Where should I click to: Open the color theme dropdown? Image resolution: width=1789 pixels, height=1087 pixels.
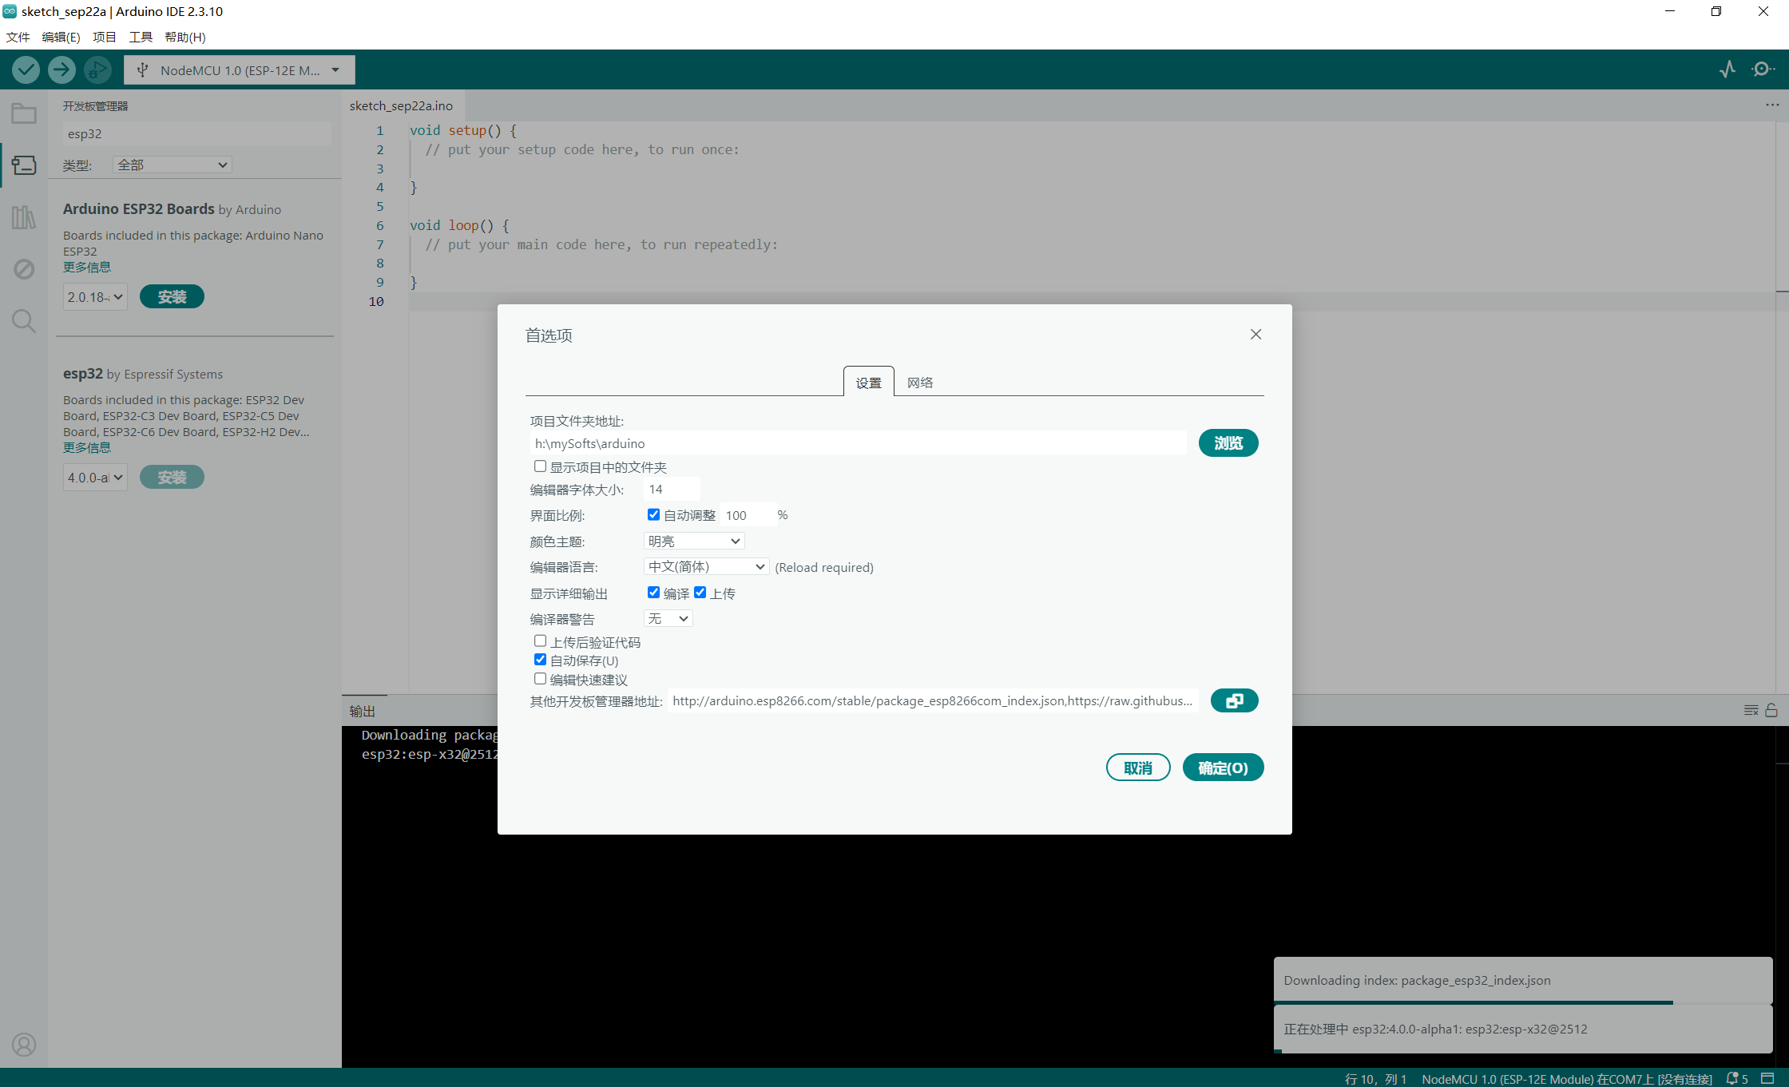(x=694, y=542)
